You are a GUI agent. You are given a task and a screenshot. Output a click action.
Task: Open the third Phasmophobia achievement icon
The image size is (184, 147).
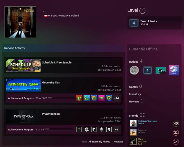[94, 129]
